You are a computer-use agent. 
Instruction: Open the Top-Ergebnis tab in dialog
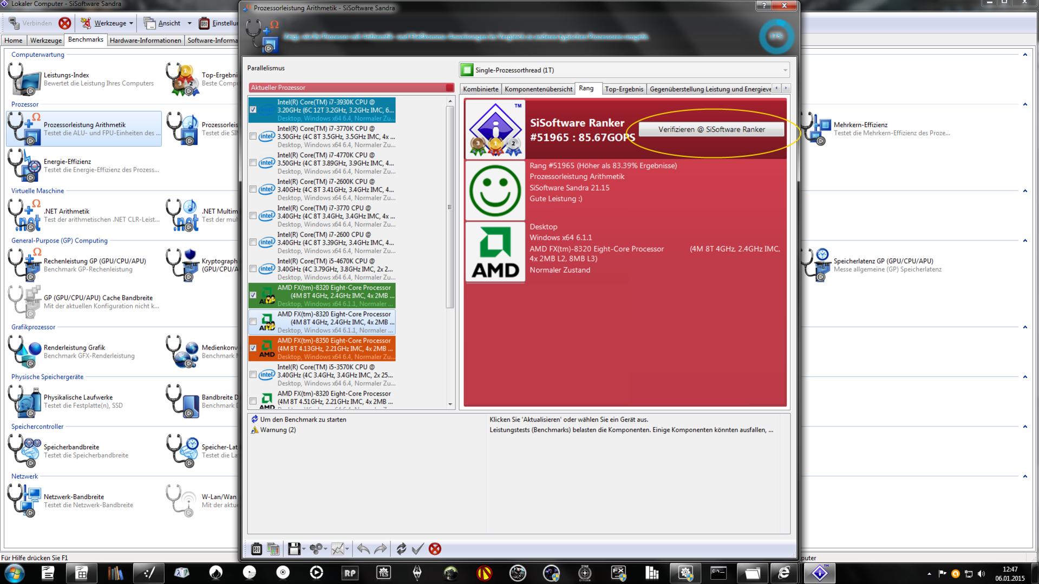624,89
